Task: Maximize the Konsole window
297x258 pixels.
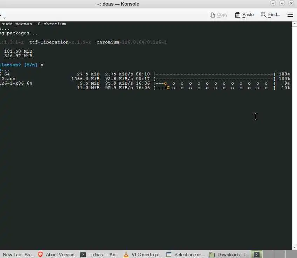Action: click(x=282, y=3)
